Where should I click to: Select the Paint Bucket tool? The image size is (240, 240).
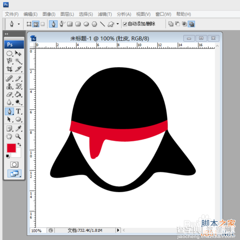point(18,95)
